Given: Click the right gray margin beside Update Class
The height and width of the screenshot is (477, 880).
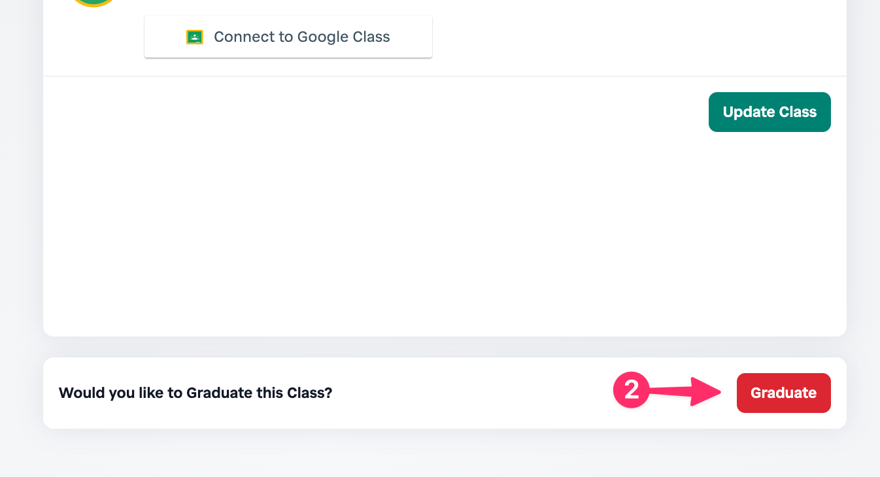Looking at the screenshot, I should click(x=863, y=112).
